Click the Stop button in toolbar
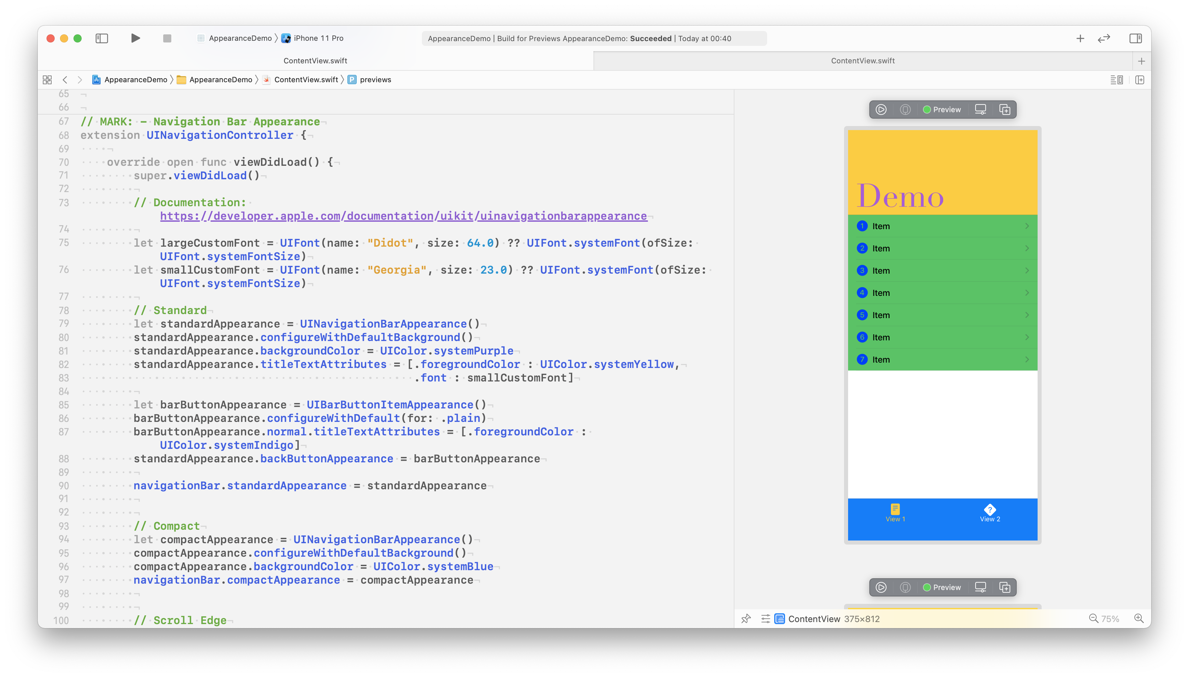 point(167,38)
